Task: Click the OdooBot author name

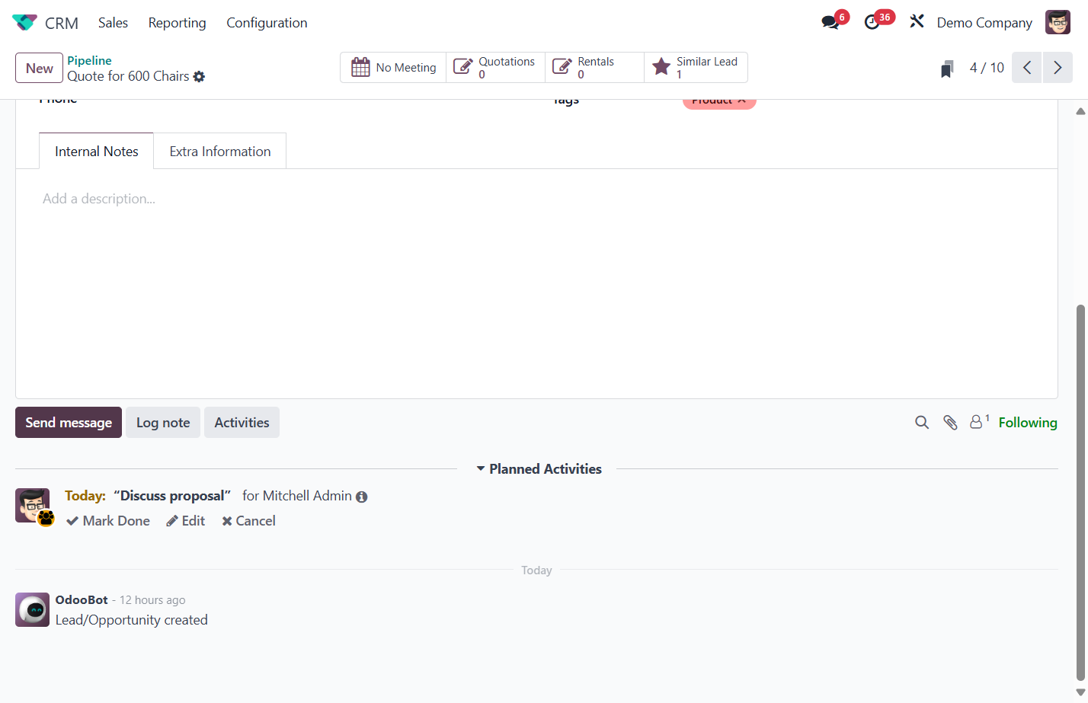Action: tap(82, 600)
